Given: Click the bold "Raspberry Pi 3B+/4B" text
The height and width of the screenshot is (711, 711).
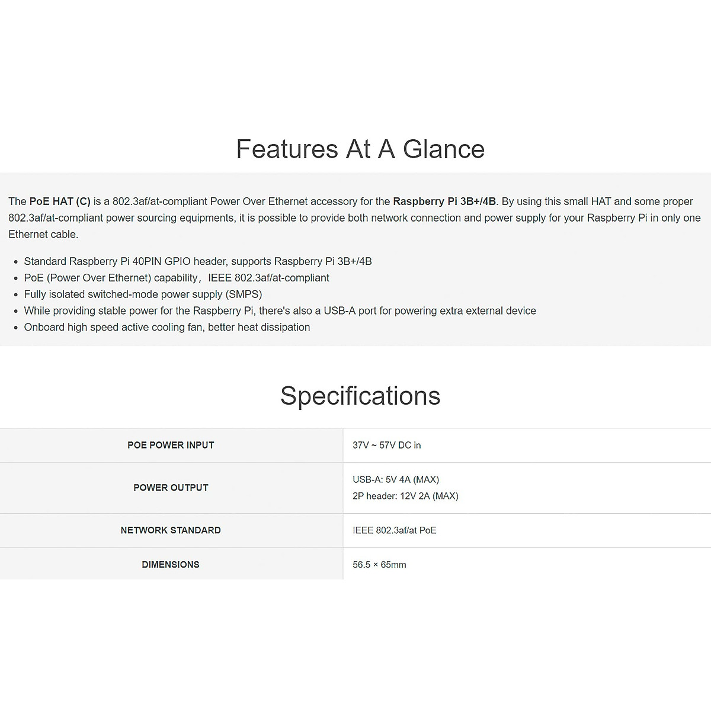Looking at the screenshot, I should click(444, 201).
